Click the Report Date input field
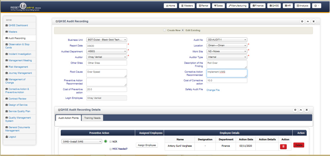The image size is (330, 156). 107,46
